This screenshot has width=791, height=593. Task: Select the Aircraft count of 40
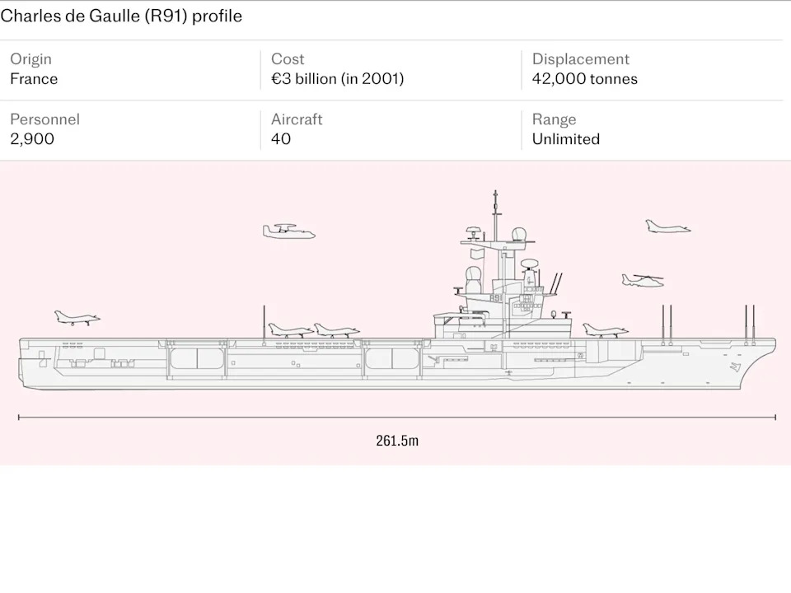click(x=280, y=138)
